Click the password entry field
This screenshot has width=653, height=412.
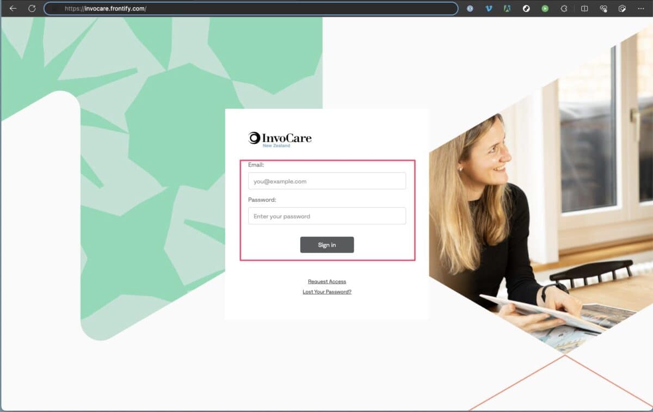(x=326, y=216)
